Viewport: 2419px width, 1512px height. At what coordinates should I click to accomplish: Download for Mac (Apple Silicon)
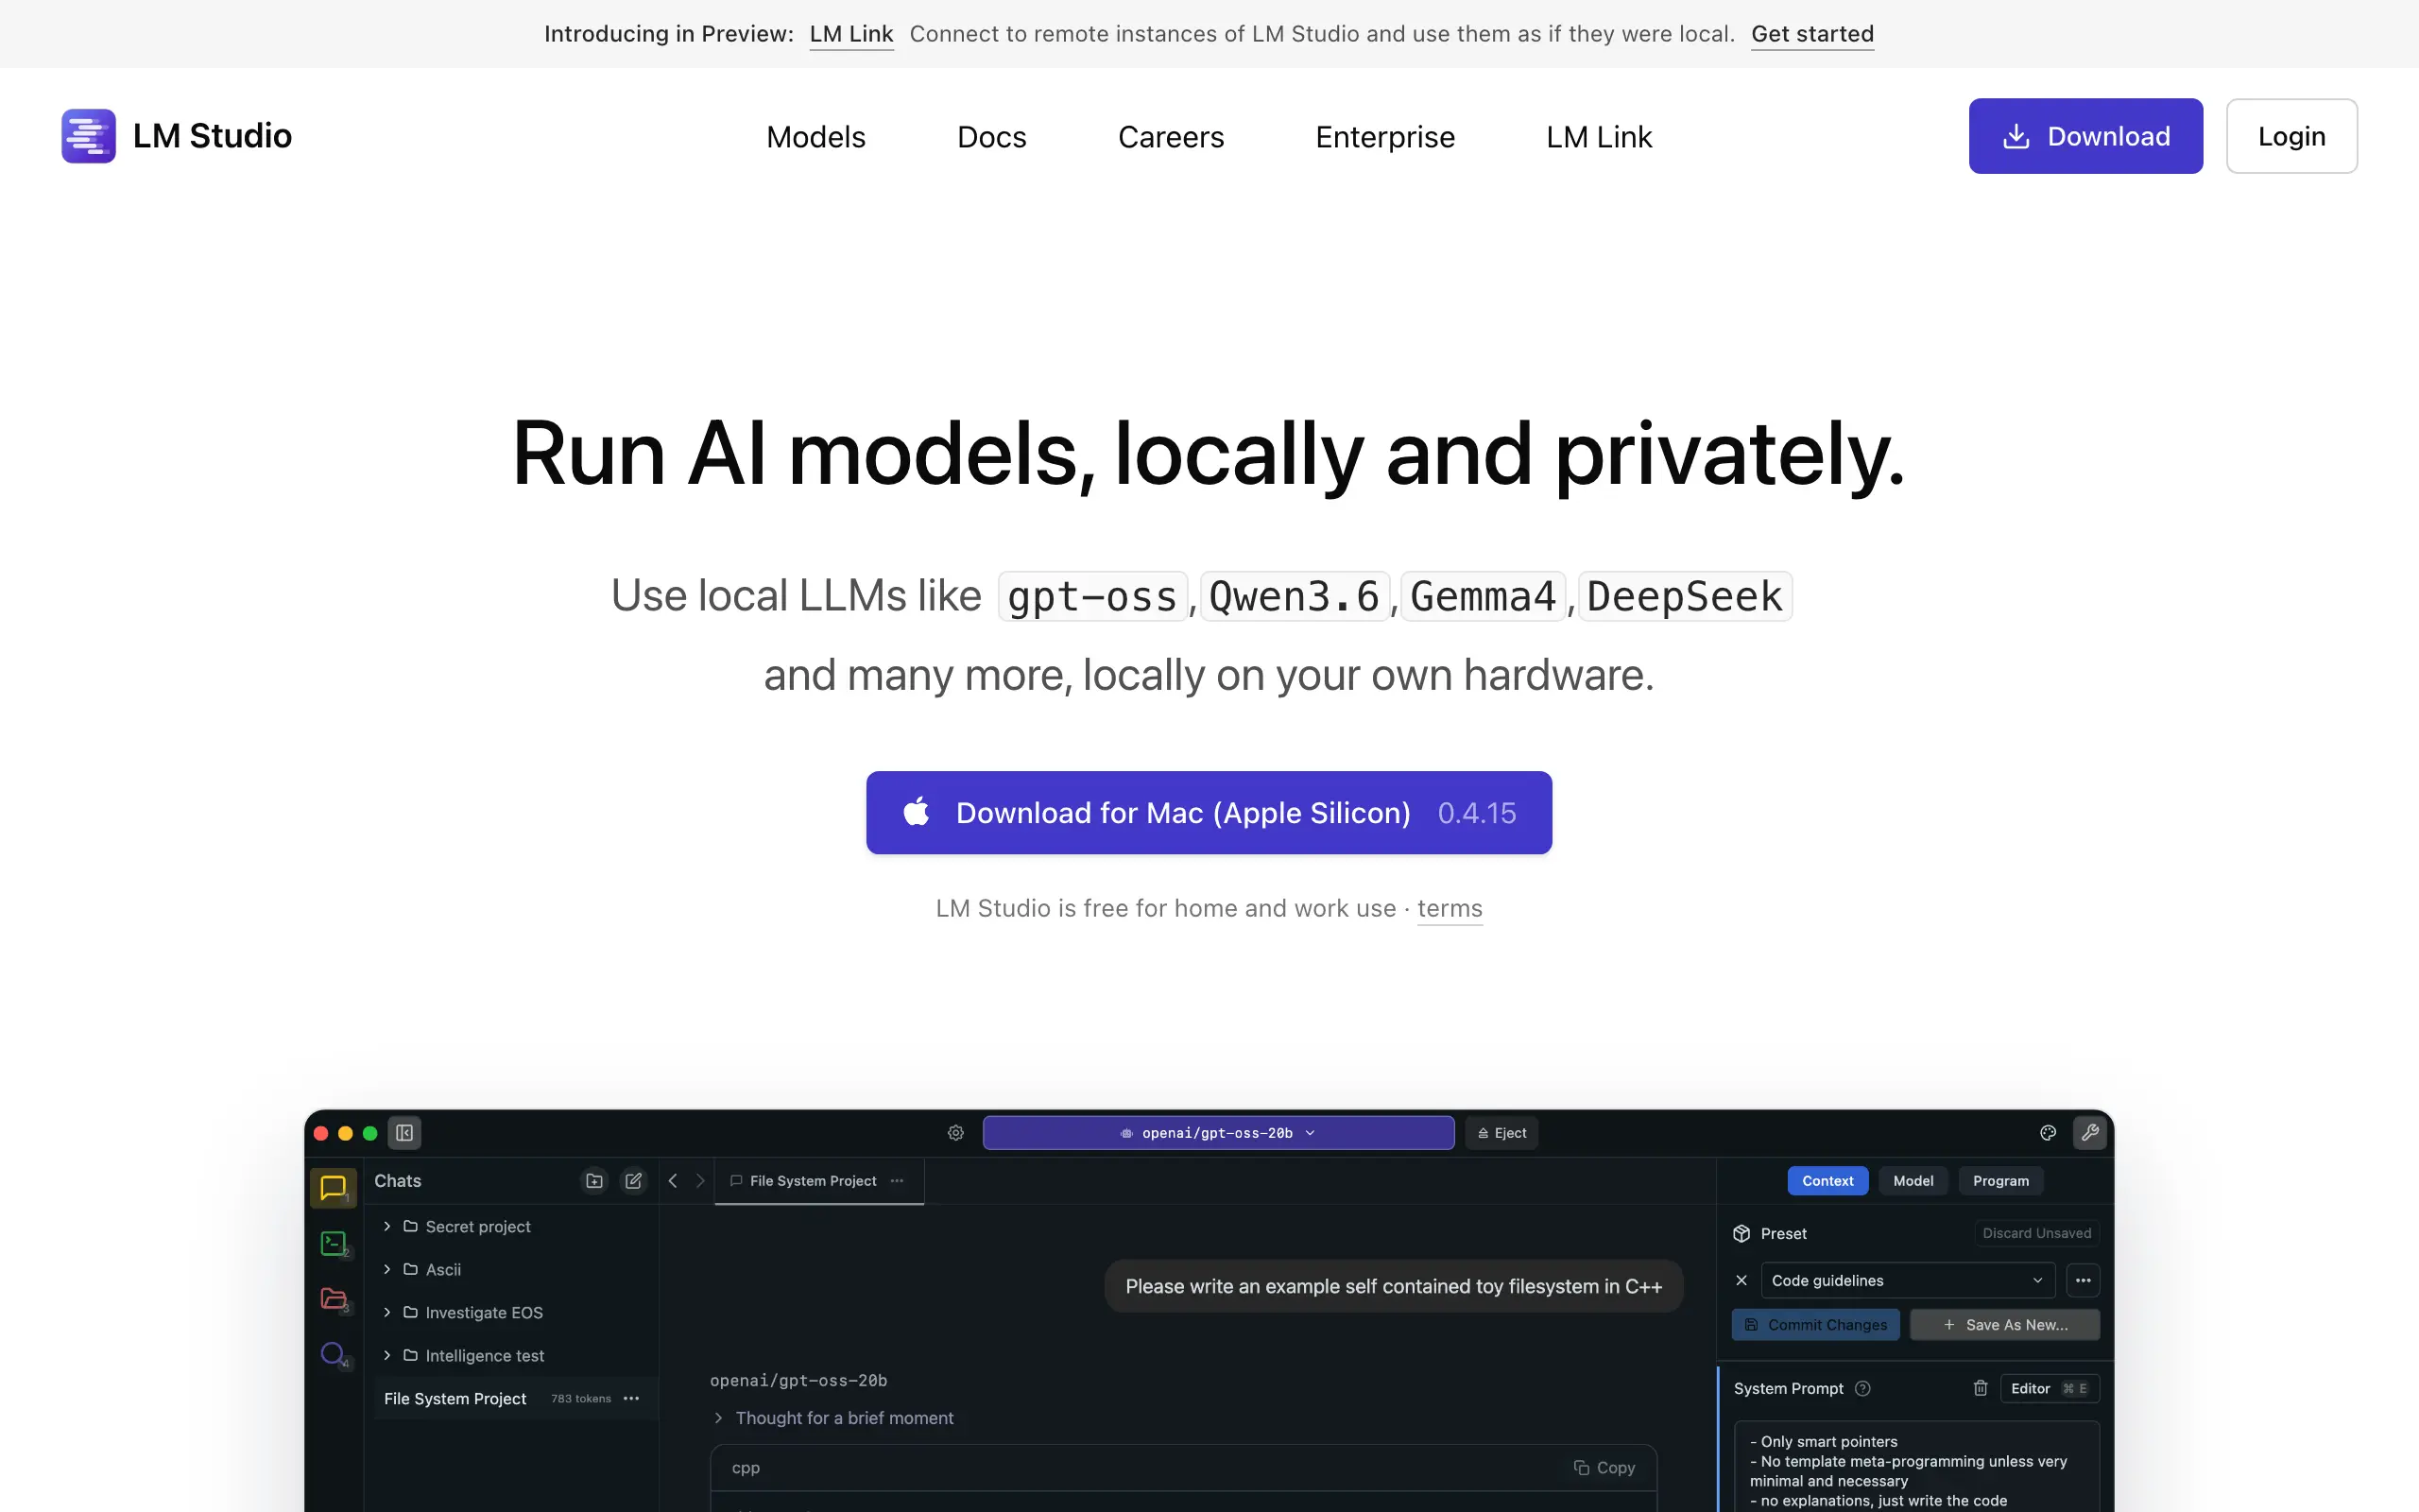point(1209,812)
